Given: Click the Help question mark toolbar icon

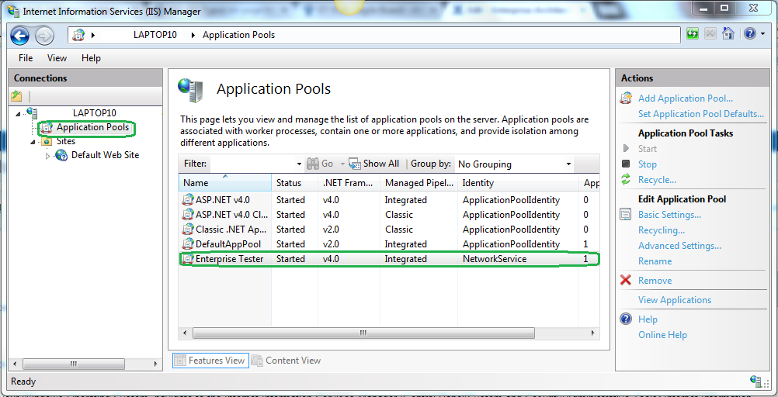Looking at the screenshot, I should (749, 34).
